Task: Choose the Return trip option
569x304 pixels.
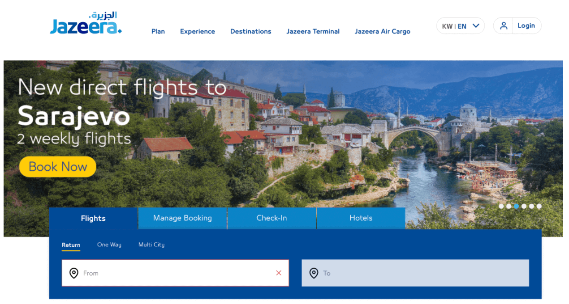Action: (71, 245)
